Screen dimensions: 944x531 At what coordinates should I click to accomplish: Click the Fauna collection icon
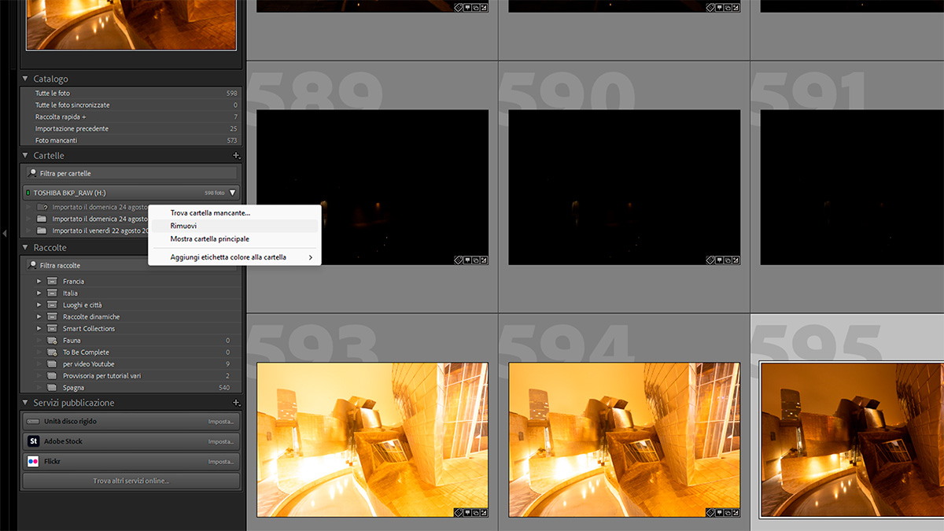pos(52,340)
